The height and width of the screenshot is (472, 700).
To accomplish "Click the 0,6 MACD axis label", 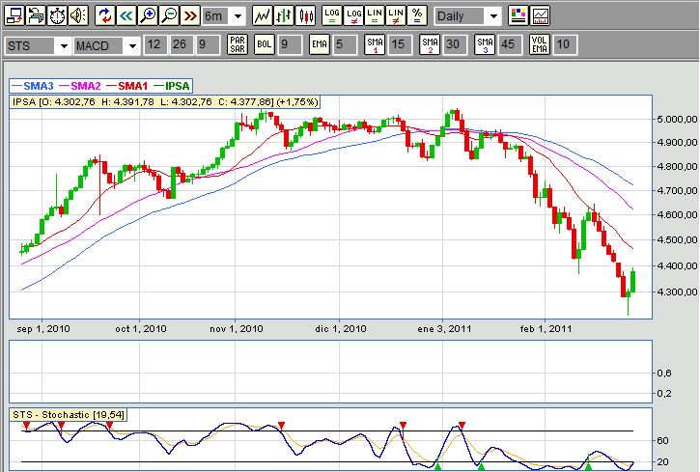I will coord(664,373).
